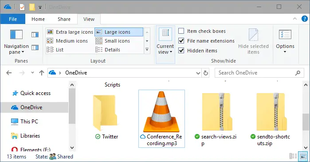Screen dimensions: 310x162
Task: Open the Options dropdown arrow
Action: coord(285,52)
